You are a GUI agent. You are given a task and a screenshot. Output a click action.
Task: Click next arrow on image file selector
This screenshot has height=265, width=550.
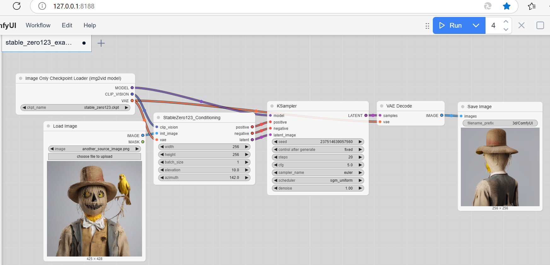(x=137, y=149)
